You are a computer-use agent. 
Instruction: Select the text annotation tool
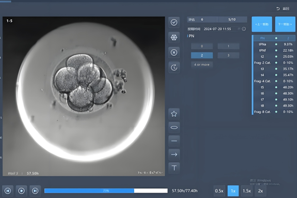[174, 168]
